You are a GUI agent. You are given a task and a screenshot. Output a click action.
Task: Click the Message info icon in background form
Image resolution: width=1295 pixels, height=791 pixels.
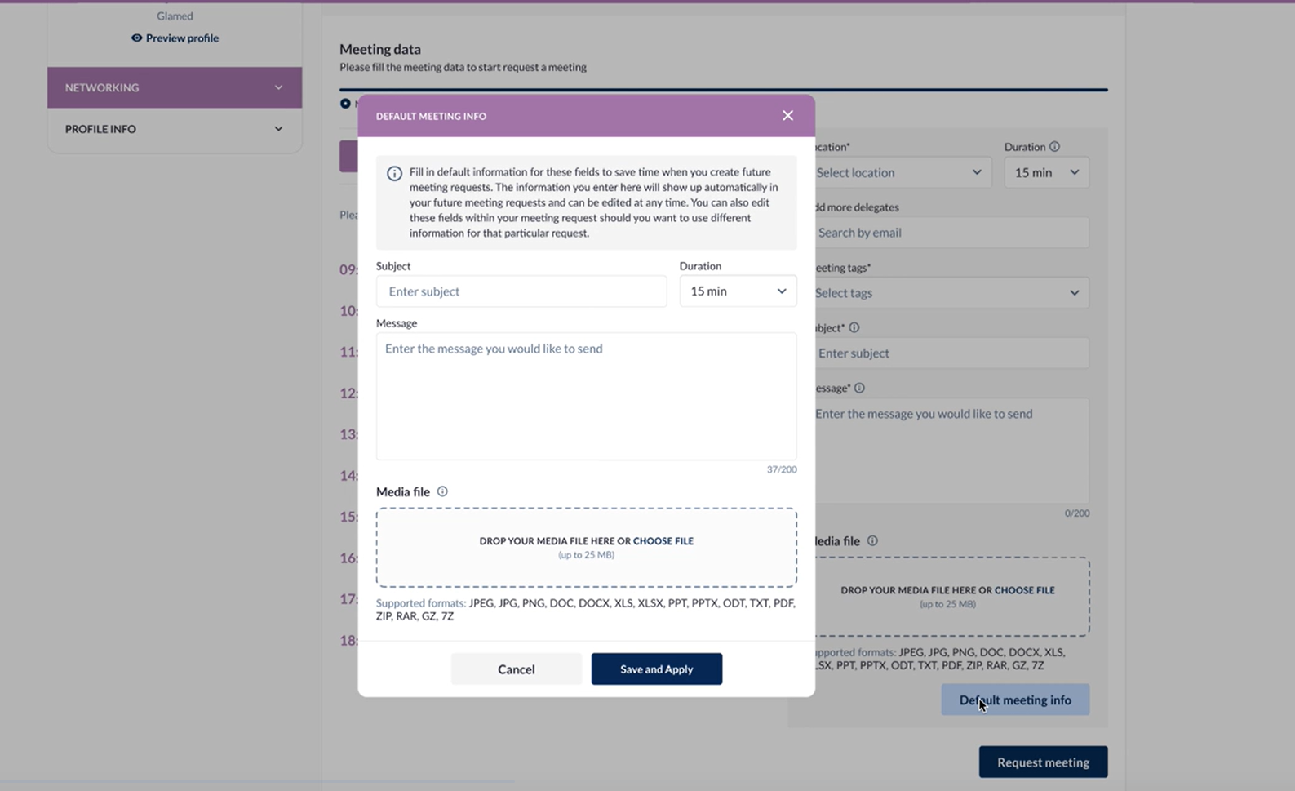[859, 388]
